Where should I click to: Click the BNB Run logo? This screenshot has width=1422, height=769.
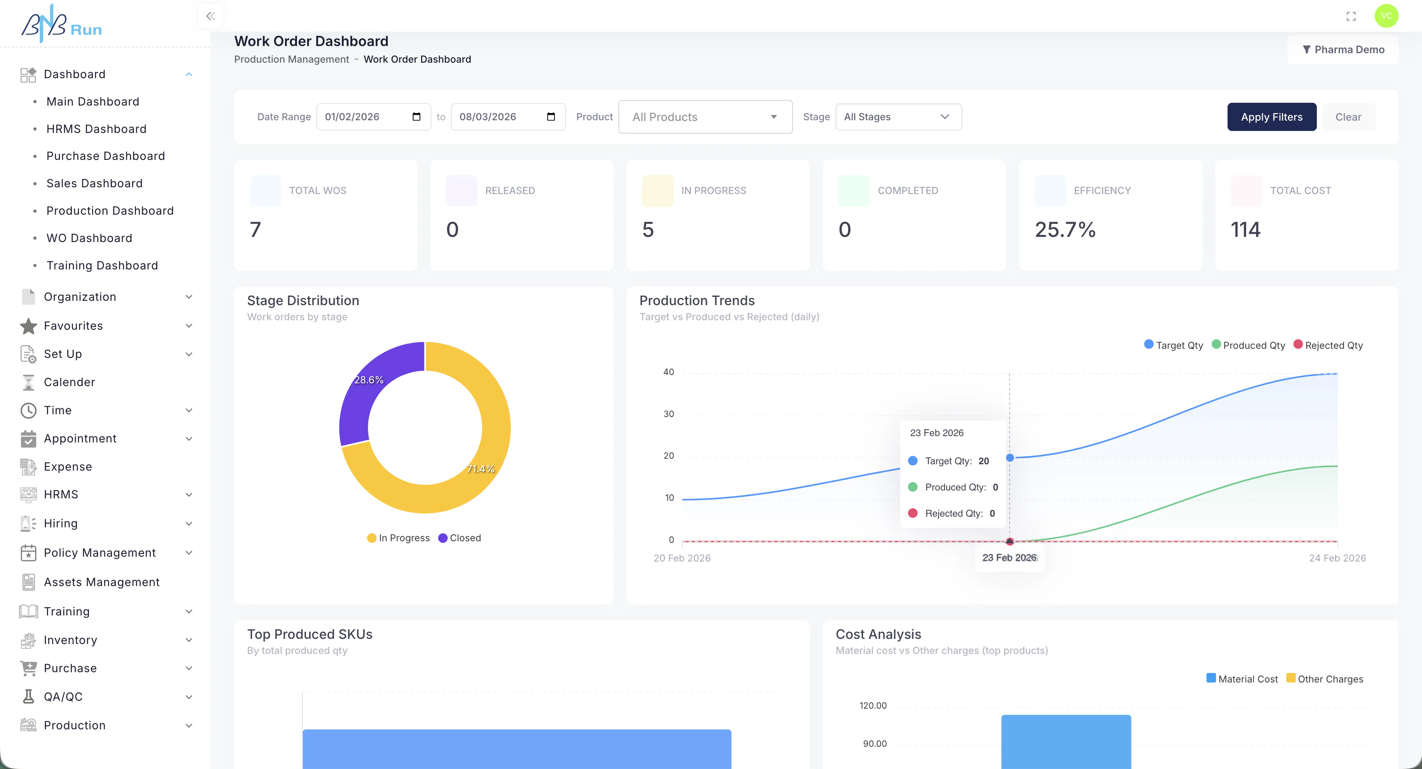pos(61,24)
